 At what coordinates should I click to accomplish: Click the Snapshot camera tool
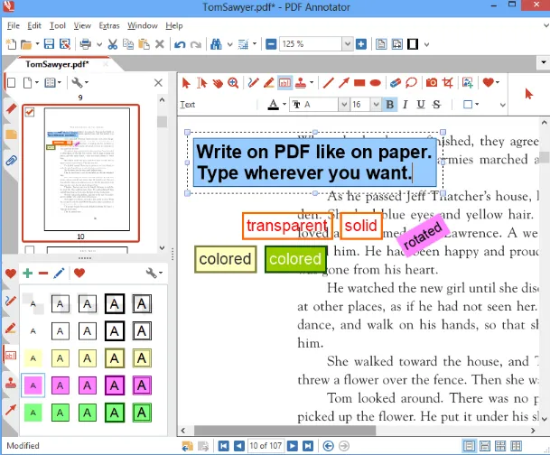[432, 83]
